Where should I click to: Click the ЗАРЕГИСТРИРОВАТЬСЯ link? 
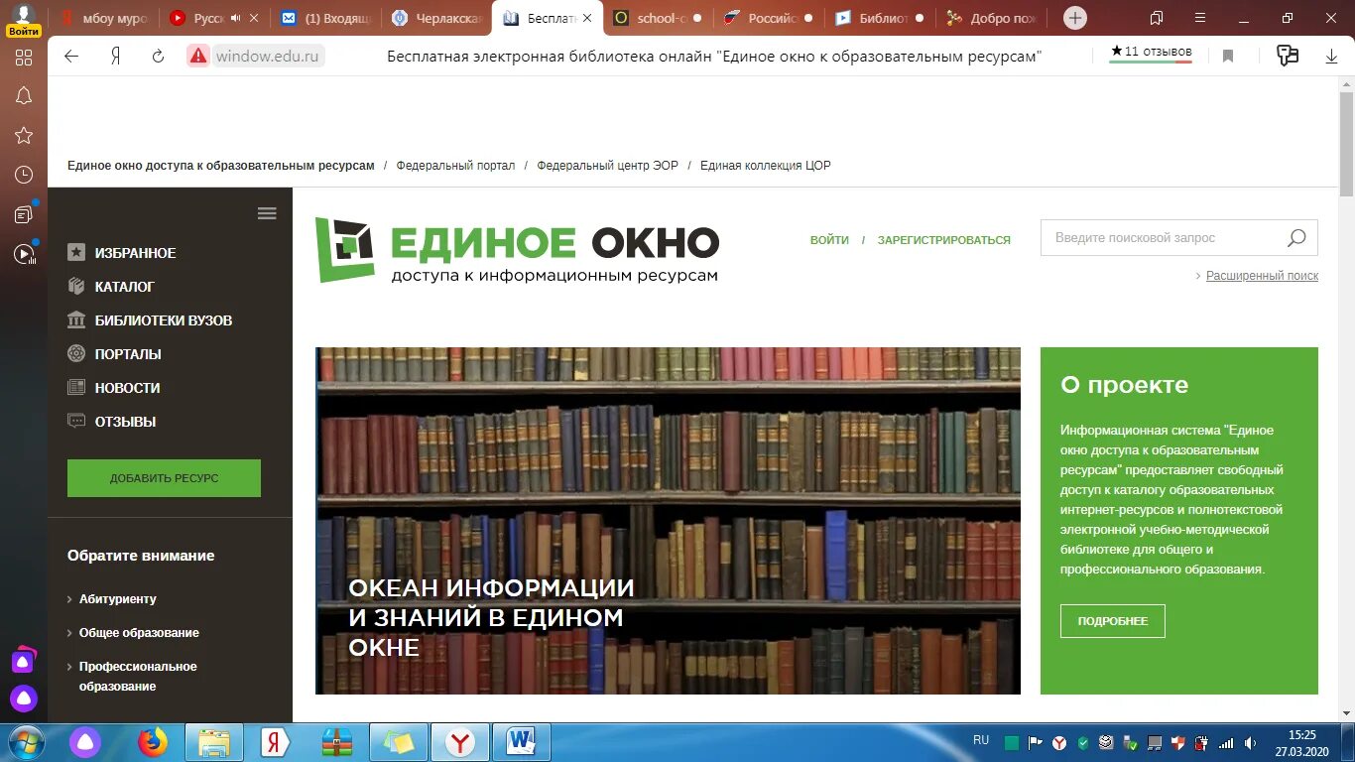[x=943, y=240]
